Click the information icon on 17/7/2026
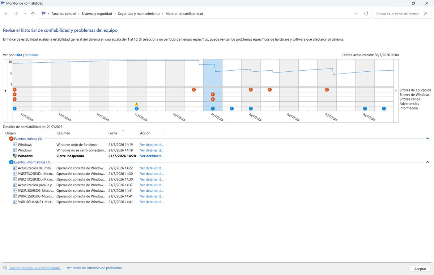Image resolution: width=434 pixels, height=275 pixels. pos(136,108)
